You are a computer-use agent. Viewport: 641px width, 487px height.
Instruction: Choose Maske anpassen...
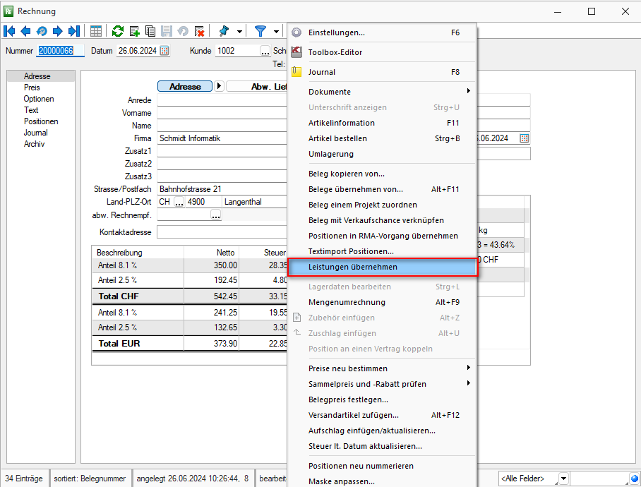[x=382, y=481]
